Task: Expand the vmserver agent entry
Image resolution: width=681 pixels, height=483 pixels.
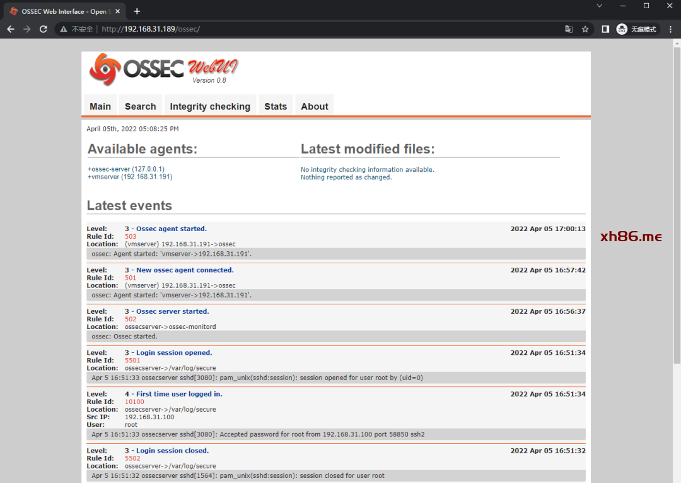Action: point(129,177)
